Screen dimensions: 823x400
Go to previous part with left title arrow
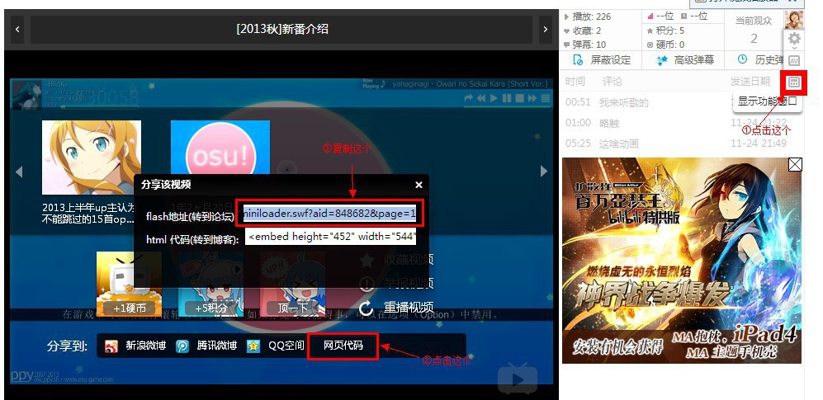pos(17,30)
